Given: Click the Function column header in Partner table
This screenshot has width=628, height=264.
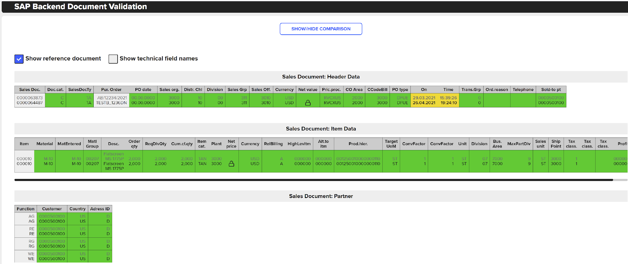Looking at the screenshot, I should click(x=25, y=209).
